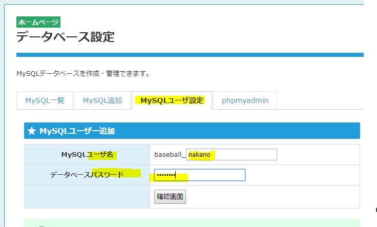Click the MySQLデータベースを作成・管理できます description
Viewport: 377px width, 227px height.
point(83,73)
